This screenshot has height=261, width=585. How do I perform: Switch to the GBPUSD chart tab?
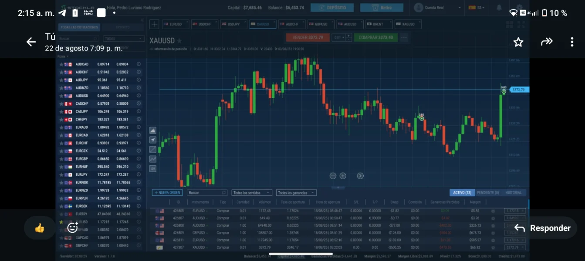click(321, 24)
